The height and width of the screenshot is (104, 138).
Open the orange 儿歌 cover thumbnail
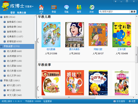click(x=98, y=35)
